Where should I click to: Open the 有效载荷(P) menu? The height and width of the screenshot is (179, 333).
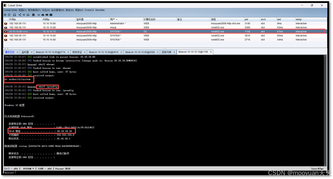coord(34,10)
